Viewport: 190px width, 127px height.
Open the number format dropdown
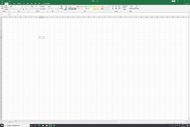58,7
